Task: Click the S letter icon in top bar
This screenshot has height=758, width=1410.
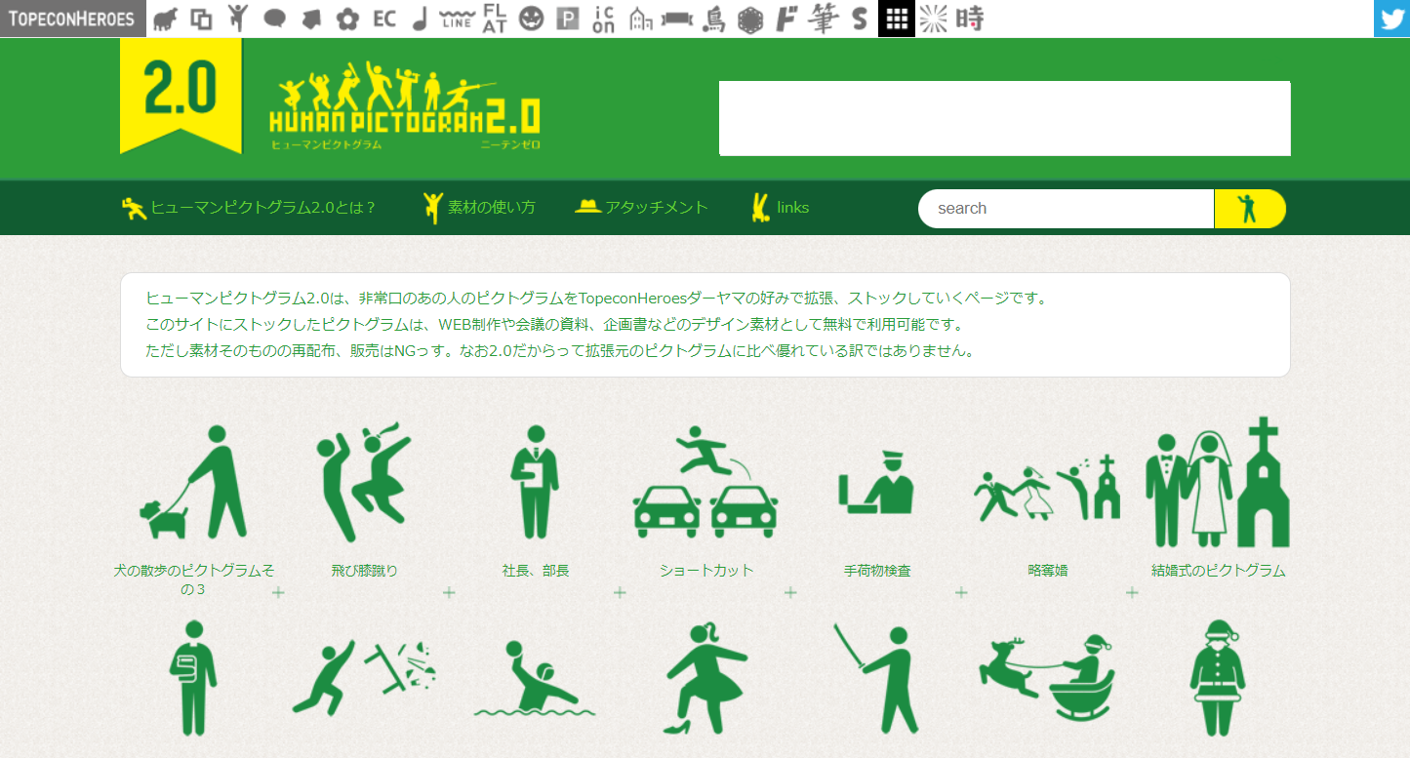Action: (x=860, y=19)
